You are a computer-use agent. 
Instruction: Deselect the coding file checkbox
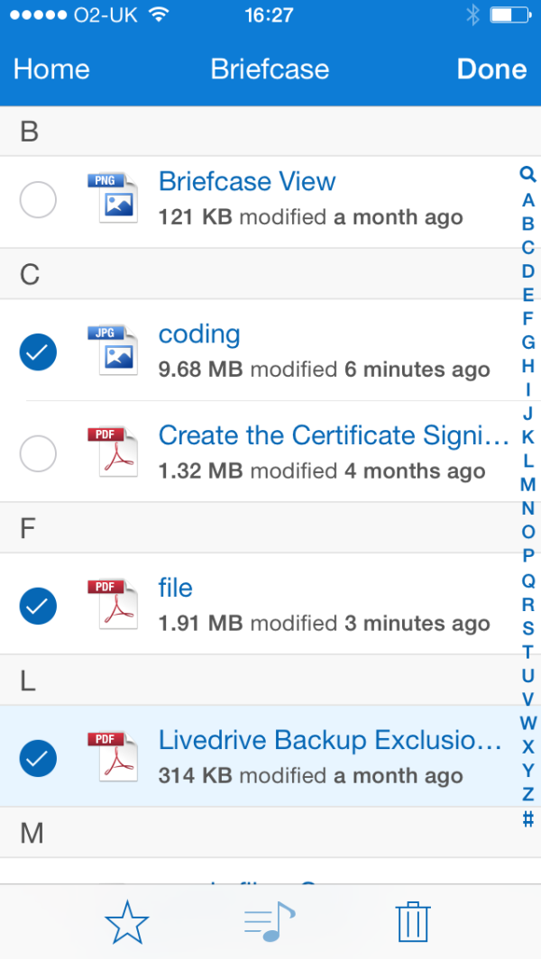point(38,352)
